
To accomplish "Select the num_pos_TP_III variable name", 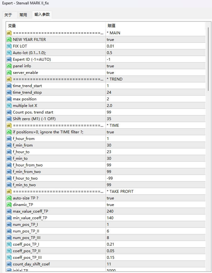I will pos(27,238).
